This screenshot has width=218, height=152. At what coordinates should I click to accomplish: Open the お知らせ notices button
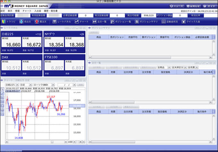coord(193,6)
